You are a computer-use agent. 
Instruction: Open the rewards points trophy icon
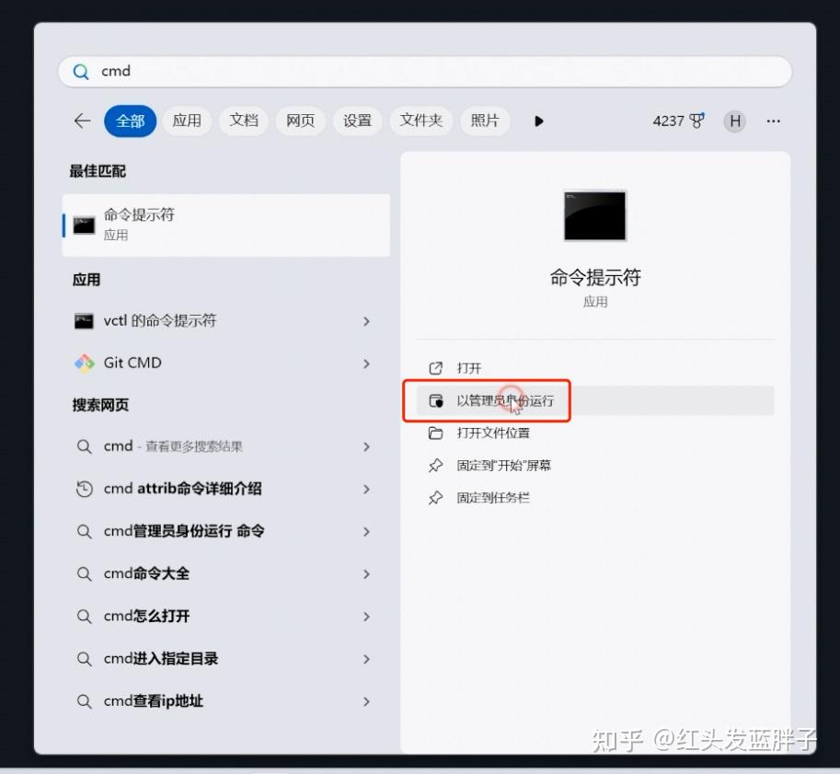pos(696,121)
